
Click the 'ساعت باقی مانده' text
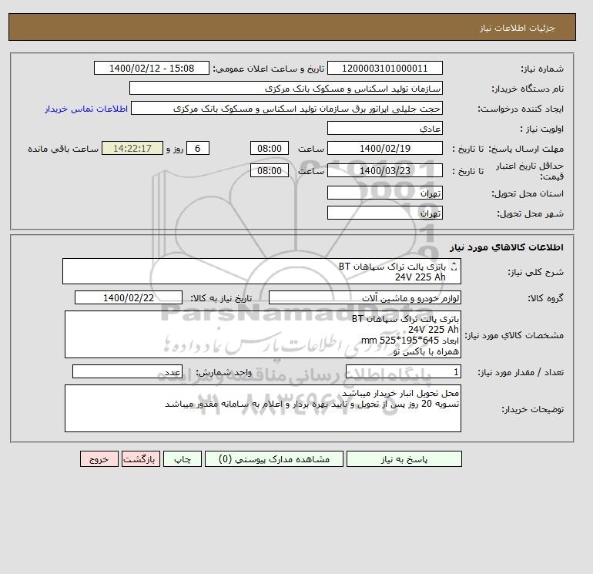(63, 149)
